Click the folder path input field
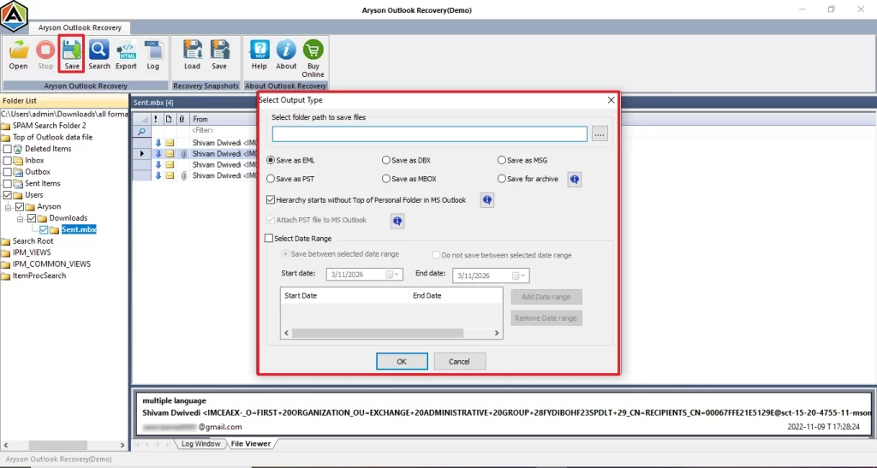The height and width of the screenshot is (468, 877). pyautogui.click(x=429, y=134)
